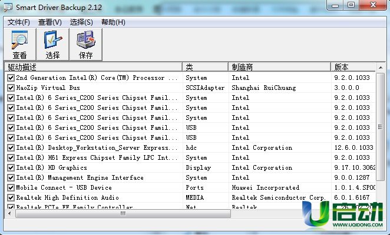The height and width of the screenshot is (235, 390).
Task: Click the 'Display' class cell
Action: tap(198, 167)
